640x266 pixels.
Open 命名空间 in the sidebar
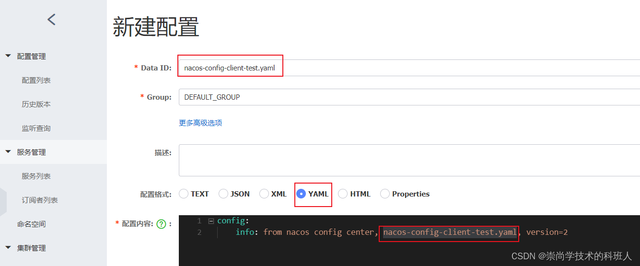point(32,224)
